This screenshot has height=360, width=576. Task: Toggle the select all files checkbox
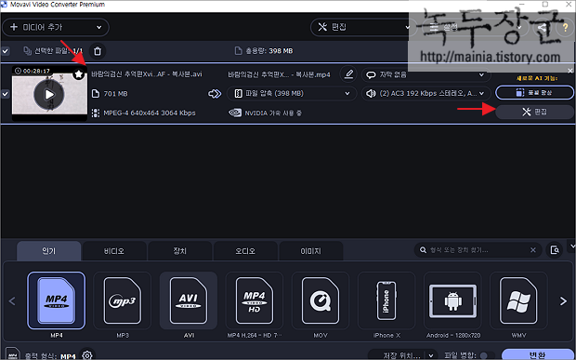6,51
